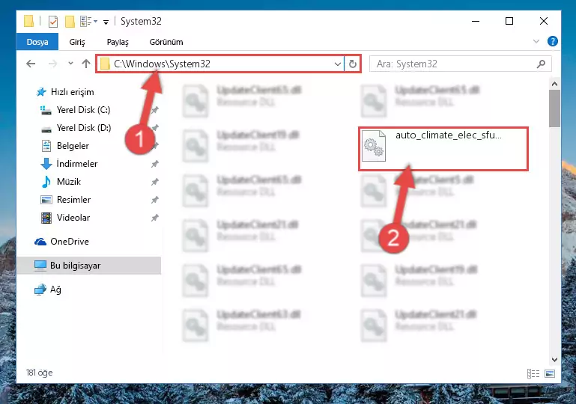Switch to the Paylaş ribbon tab

pyautogui.click(x=118, y=42)
